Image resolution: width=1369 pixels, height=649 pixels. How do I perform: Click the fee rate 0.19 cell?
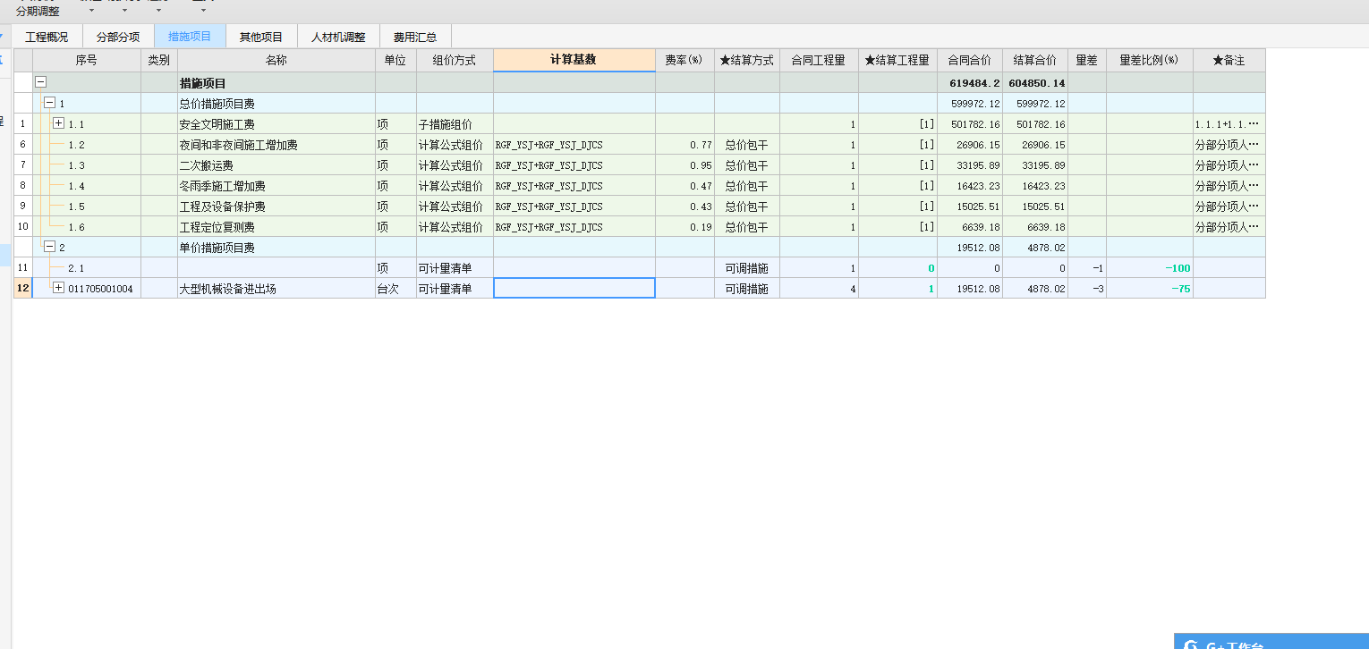click(684, 226)
